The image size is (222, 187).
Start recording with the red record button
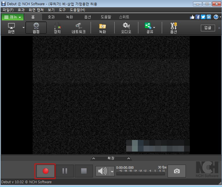point(45,171)
